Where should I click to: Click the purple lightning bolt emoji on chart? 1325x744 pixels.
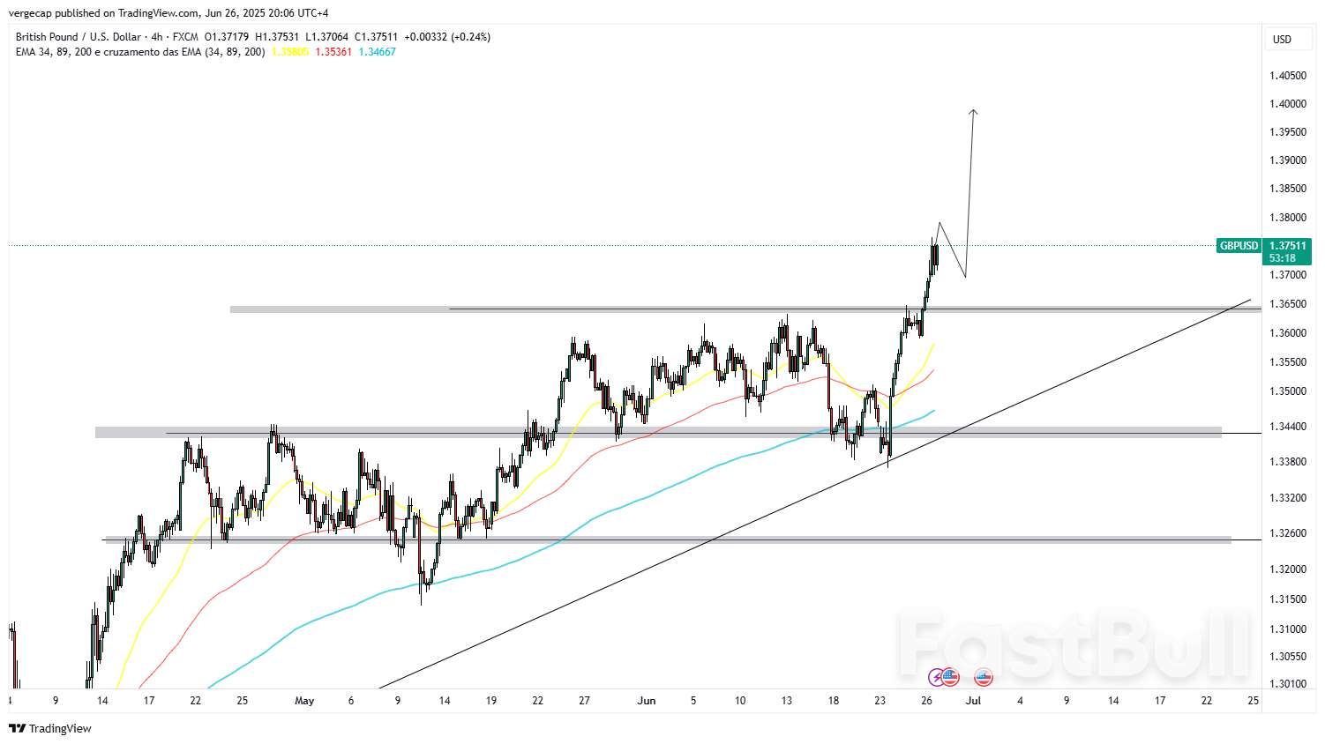(x=935, y=677)
